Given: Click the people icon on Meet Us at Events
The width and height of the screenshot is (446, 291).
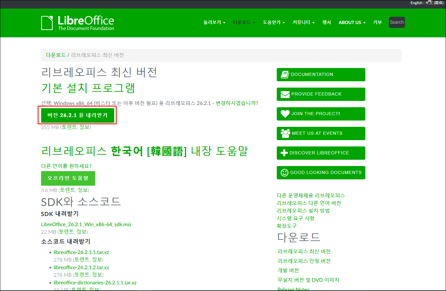Looking at the screenshot, I should [285, 133].
